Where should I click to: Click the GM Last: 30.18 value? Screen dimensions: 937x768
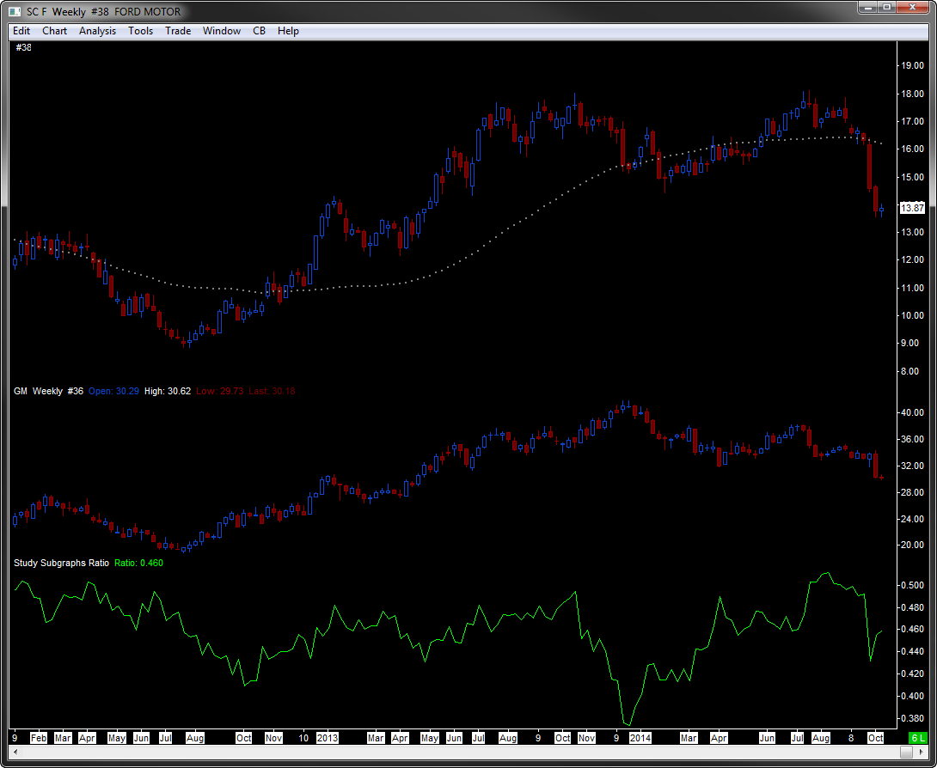[272, 391]
